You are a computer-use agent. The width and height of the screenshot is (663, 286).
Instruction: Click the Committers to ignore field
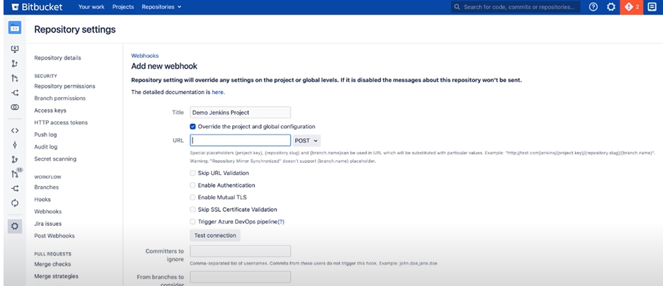(x=240, y=251)
